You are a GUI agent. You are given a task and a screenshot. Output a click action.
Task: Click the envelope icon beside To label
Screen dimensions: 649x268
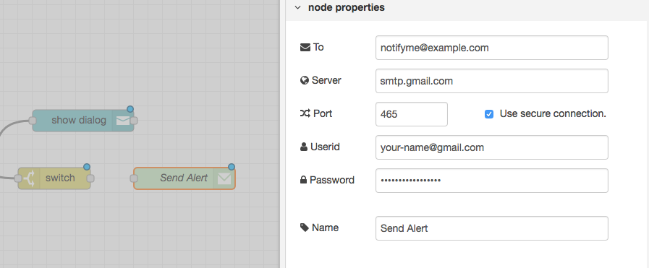click(x=305, y=48)
